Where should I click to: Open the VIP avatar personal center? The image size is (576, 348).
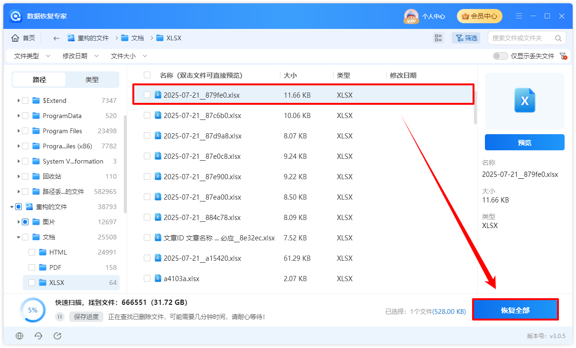click(411, 16)
